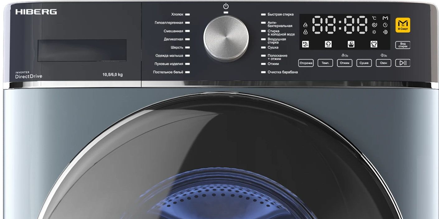439x219 pixels.
Task: Click the silver program selector dial
Action: coord(226,38)
